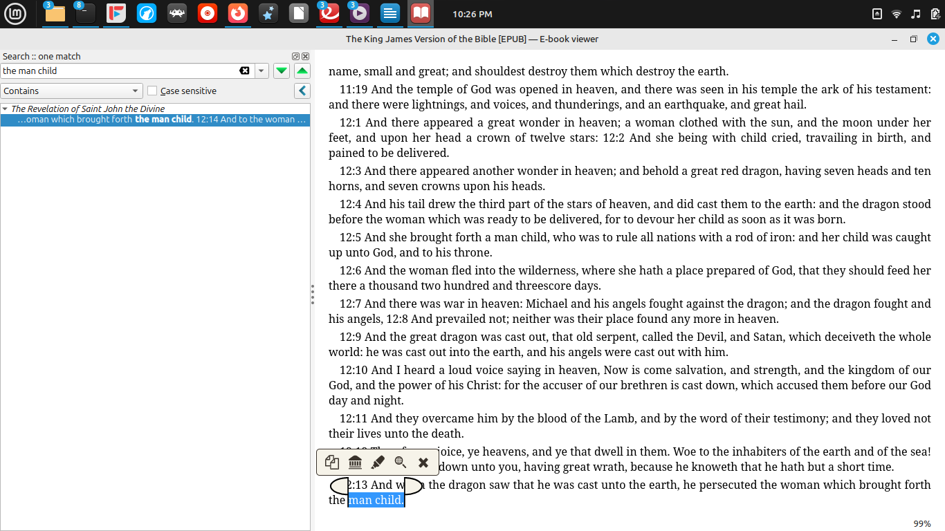945x531 pixels.
Task: Open the Contains search mode dropdown
Action: 71,91
